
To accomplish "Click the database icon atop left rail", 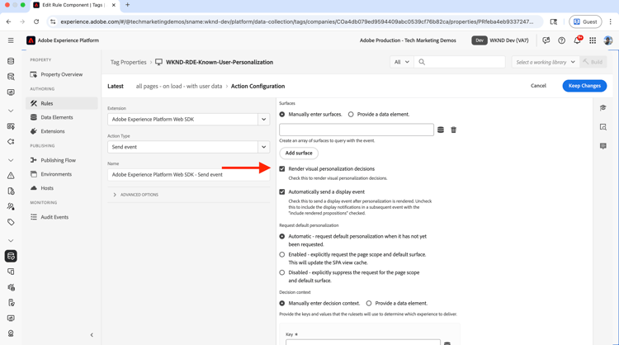I will point(11,61).
